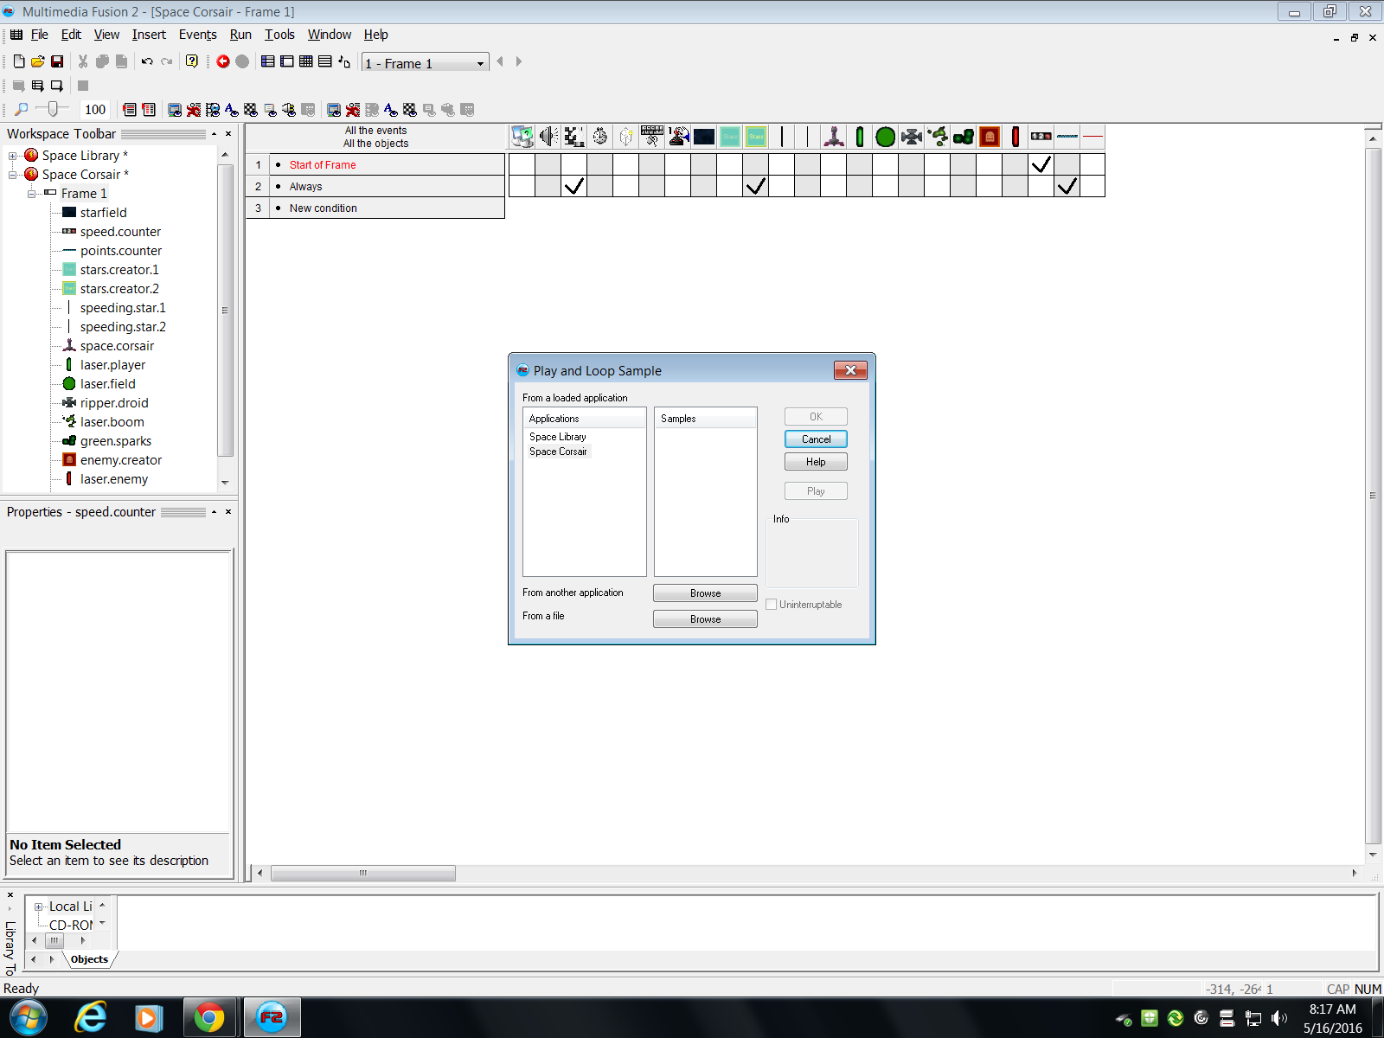This screenshot has width=1384, height=1038.
Task: Save the application with the floppy icon
Action: pos(57,61)
